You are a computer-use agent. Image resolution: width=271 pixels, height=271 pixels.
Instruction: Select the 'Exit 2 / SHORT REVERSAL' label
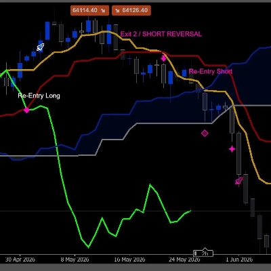[161, 34]
